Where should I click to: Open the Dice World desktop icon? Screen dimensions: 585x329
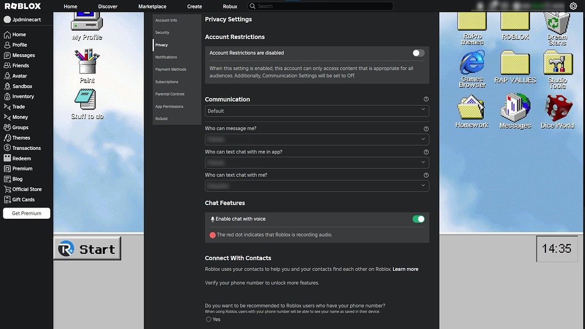[x=557, y=107]
